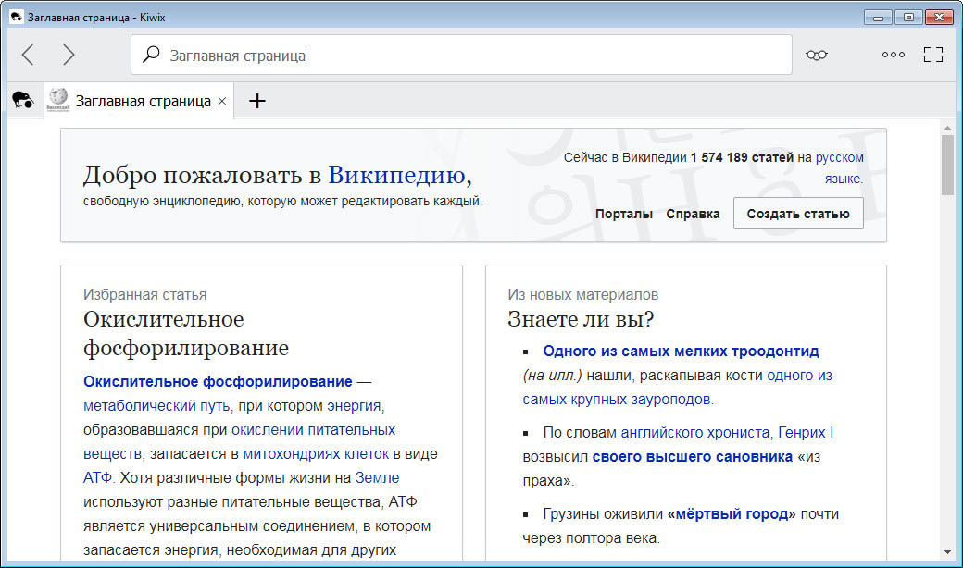Click the magnifier search icon
Image resolution: width=963 pixels, height=568 pixels.
pos(150,55)
